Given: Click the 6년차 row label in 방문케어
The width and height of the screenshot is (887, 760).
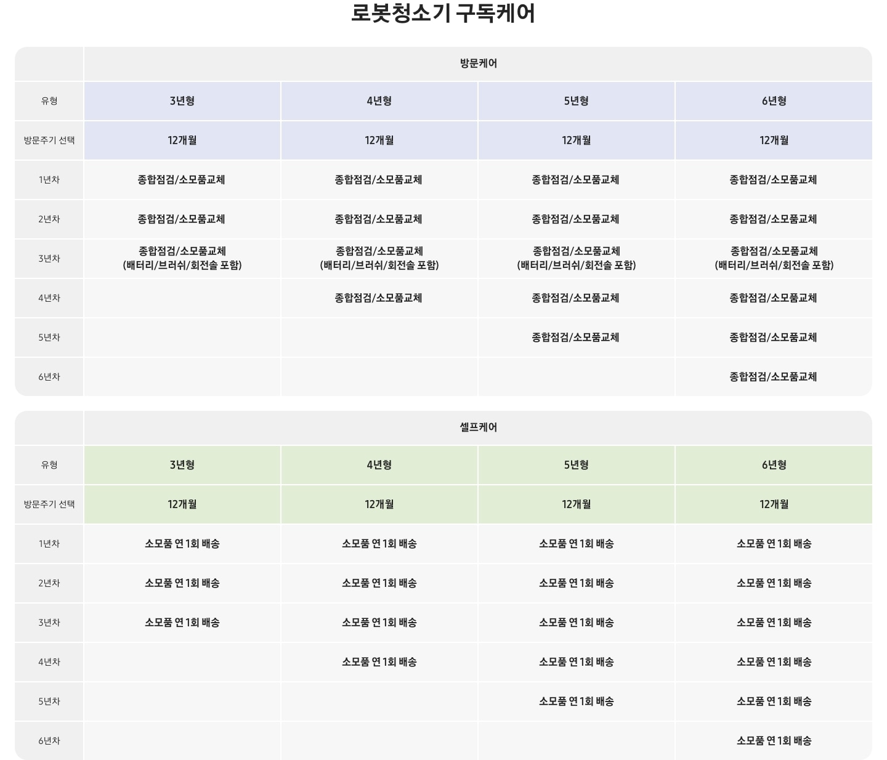Looking at the screenshot, I should (x=49, y=377).
